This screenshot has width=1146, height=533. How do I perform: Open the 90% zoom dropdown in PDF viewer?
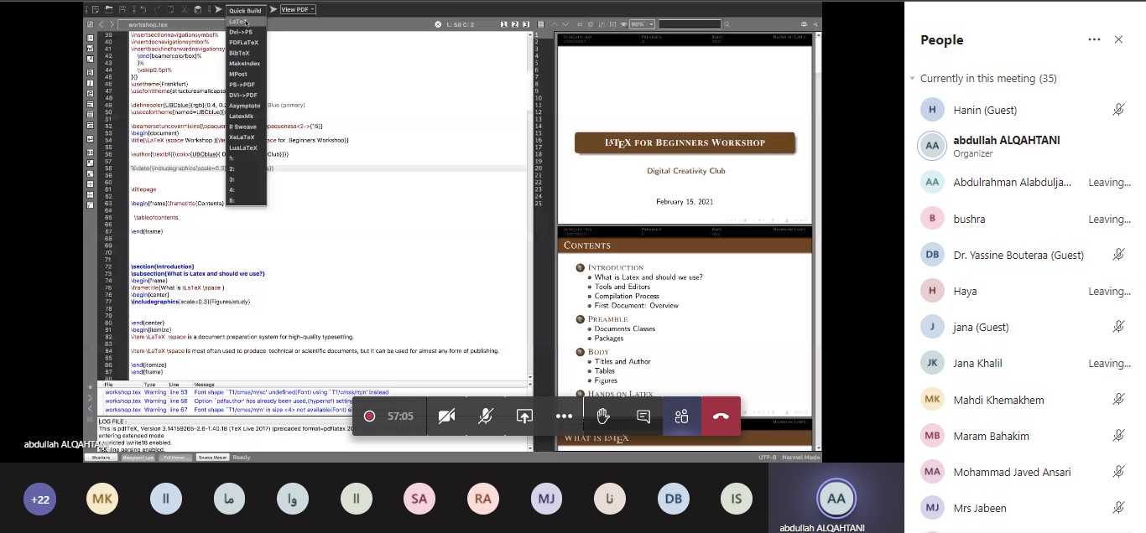click(x=642, y=24)
